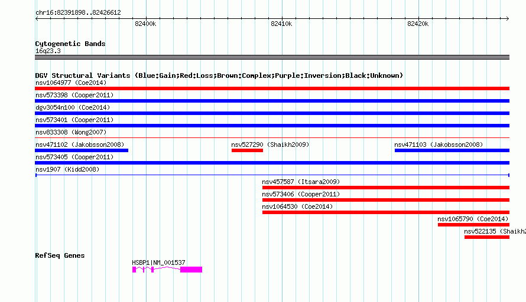Click the nsv471103 (Jakobsson2008) label
This screenshot has height=302, width=526.
tap(439, 145)
